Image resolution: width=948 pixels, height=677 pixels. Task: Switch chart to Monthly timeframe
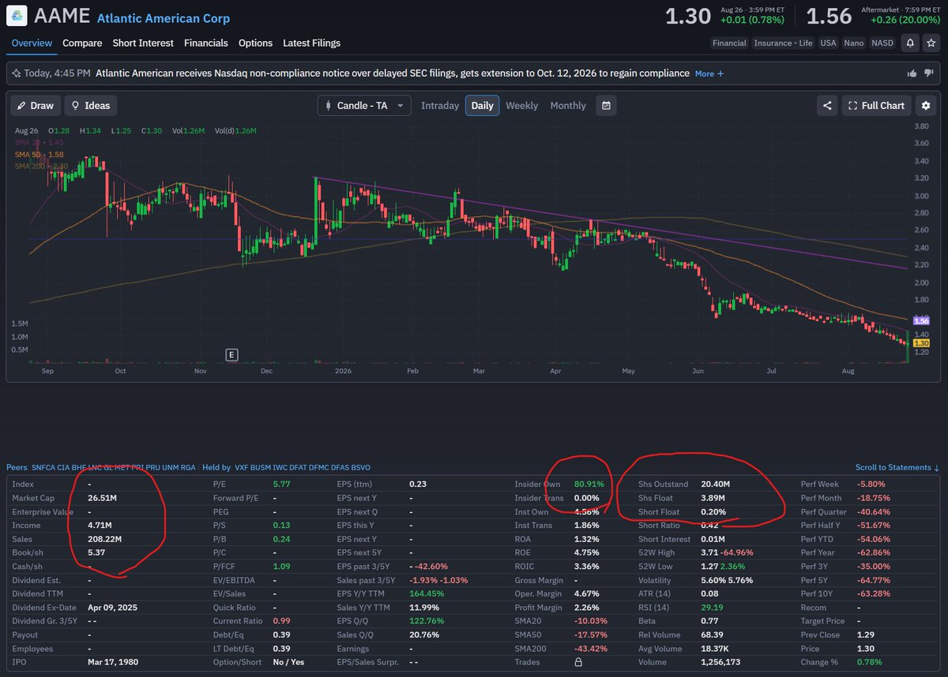568,106
